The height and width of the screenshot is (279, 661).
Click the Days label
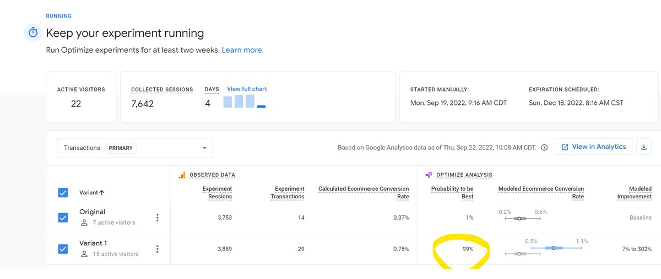click(212, 90)
